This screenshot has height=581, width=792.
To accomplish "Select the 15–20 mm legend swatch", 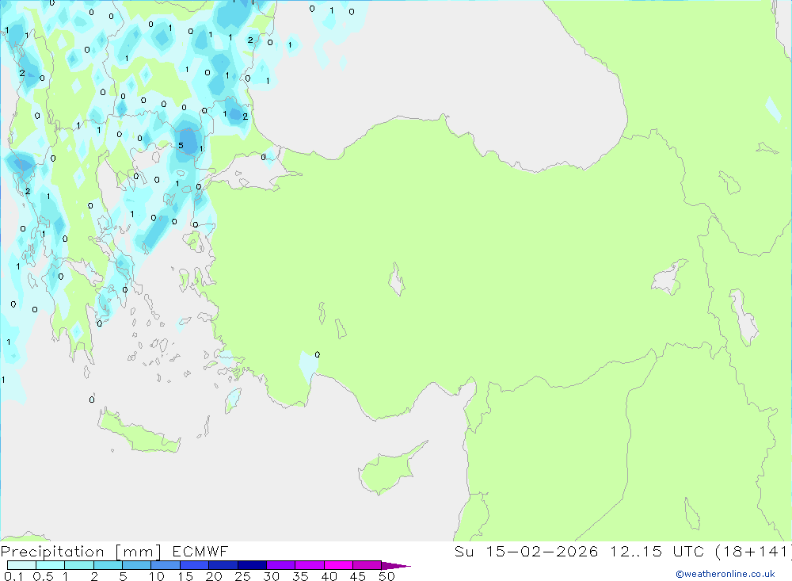I will (195, 565).
